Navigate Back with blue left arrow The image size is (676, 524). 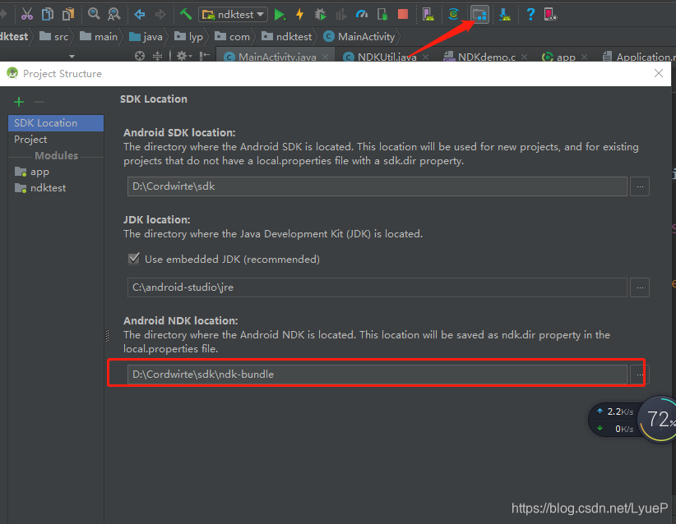pos(140,15)
